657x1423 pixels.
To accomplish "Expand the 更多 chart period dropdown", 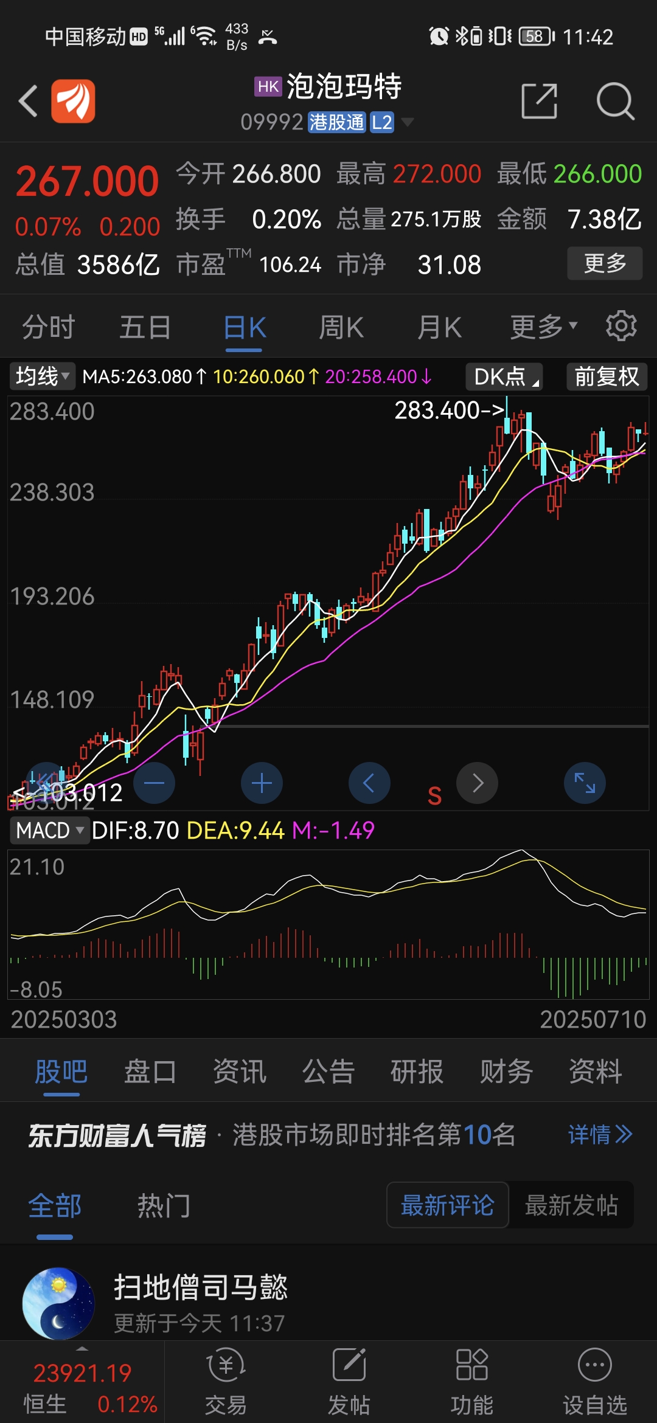I will [x=543, y=327].
